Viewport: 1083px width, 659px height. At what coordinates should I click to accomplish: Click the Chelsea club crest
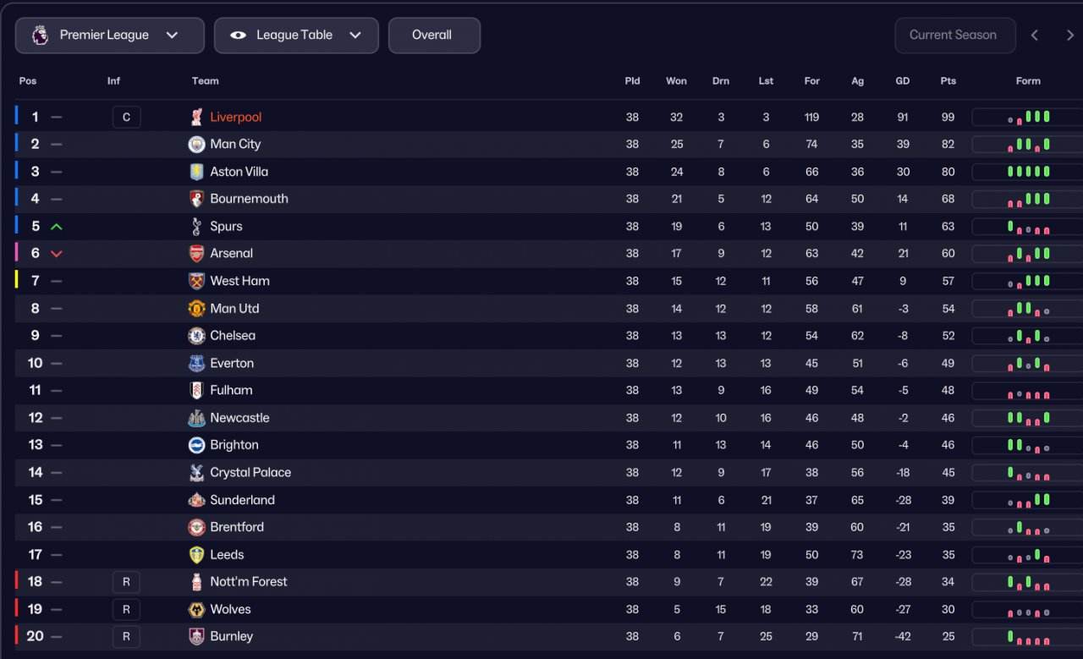point(196,336)
